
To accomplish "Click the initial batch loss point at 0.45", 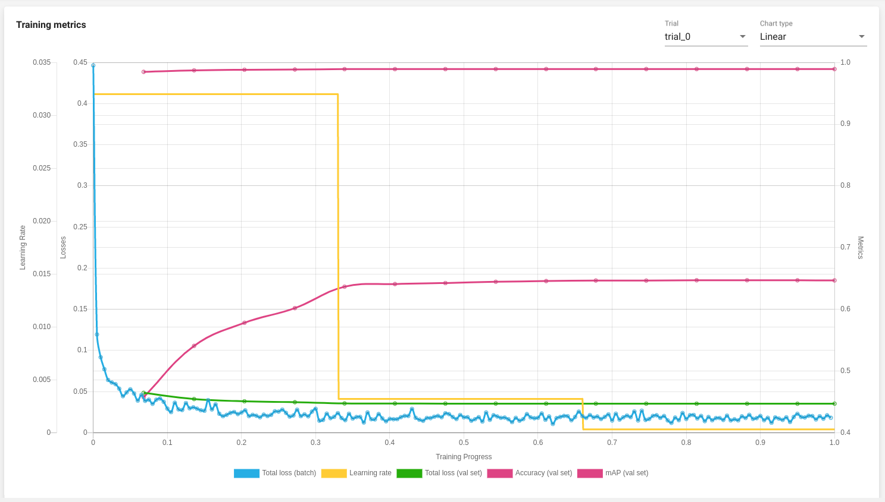I will [93, 65].
